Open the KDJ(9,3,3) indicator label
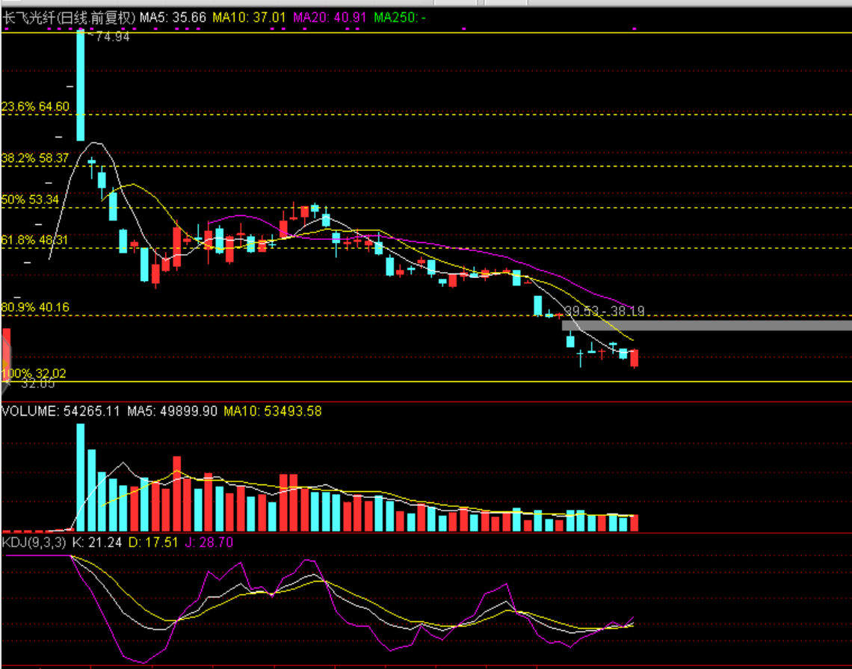The image size is (852, 669). pyautogui.click(x=35, y=541)
